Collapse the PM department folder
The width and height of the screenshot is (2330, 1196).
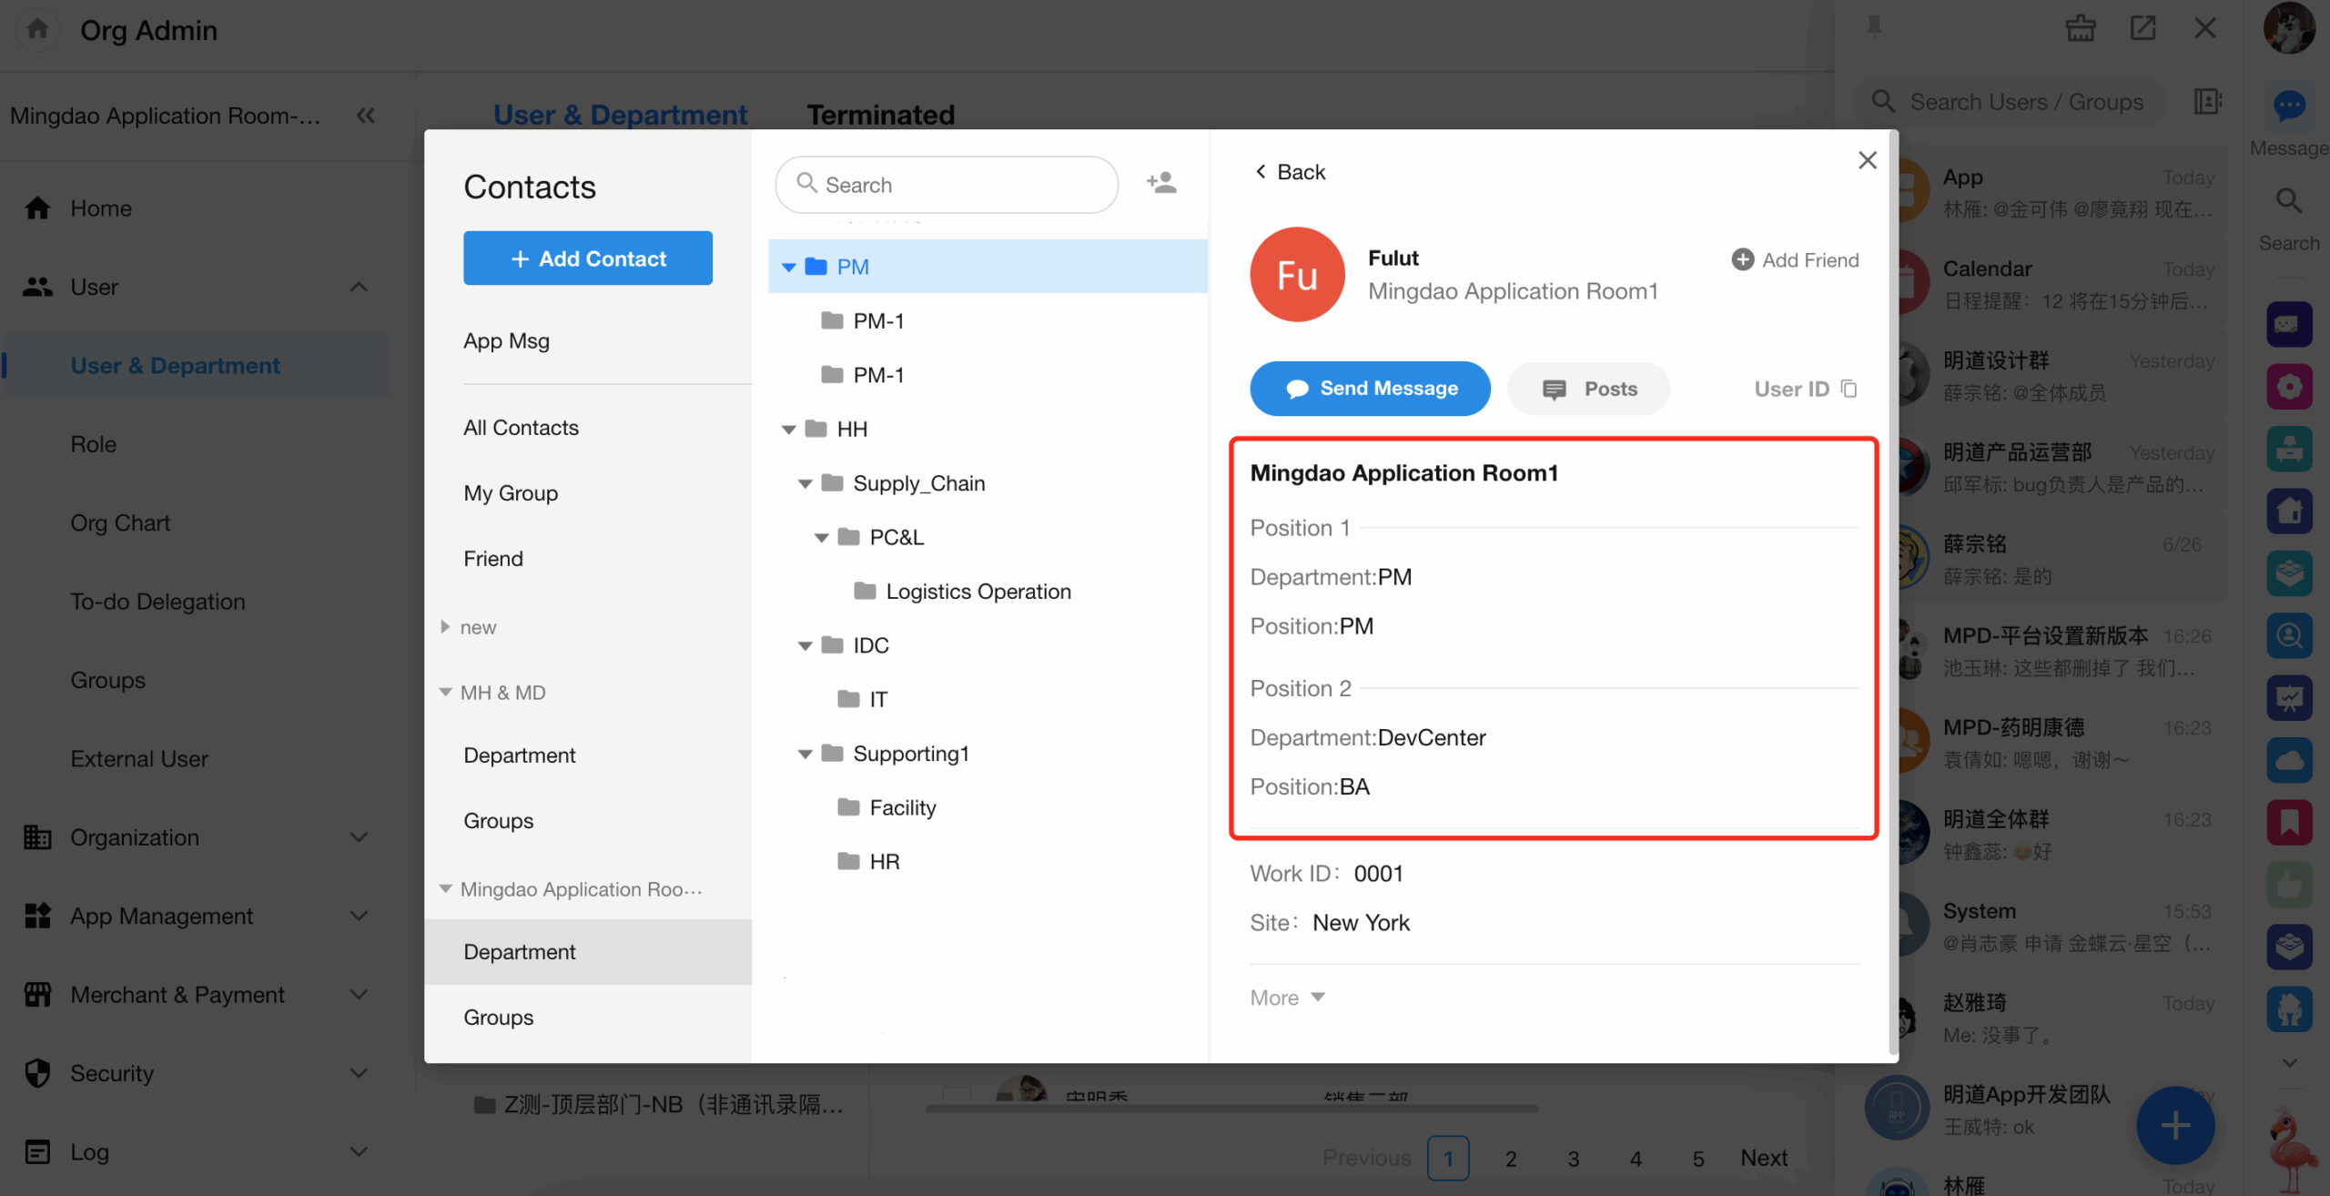tap(788, 267)
